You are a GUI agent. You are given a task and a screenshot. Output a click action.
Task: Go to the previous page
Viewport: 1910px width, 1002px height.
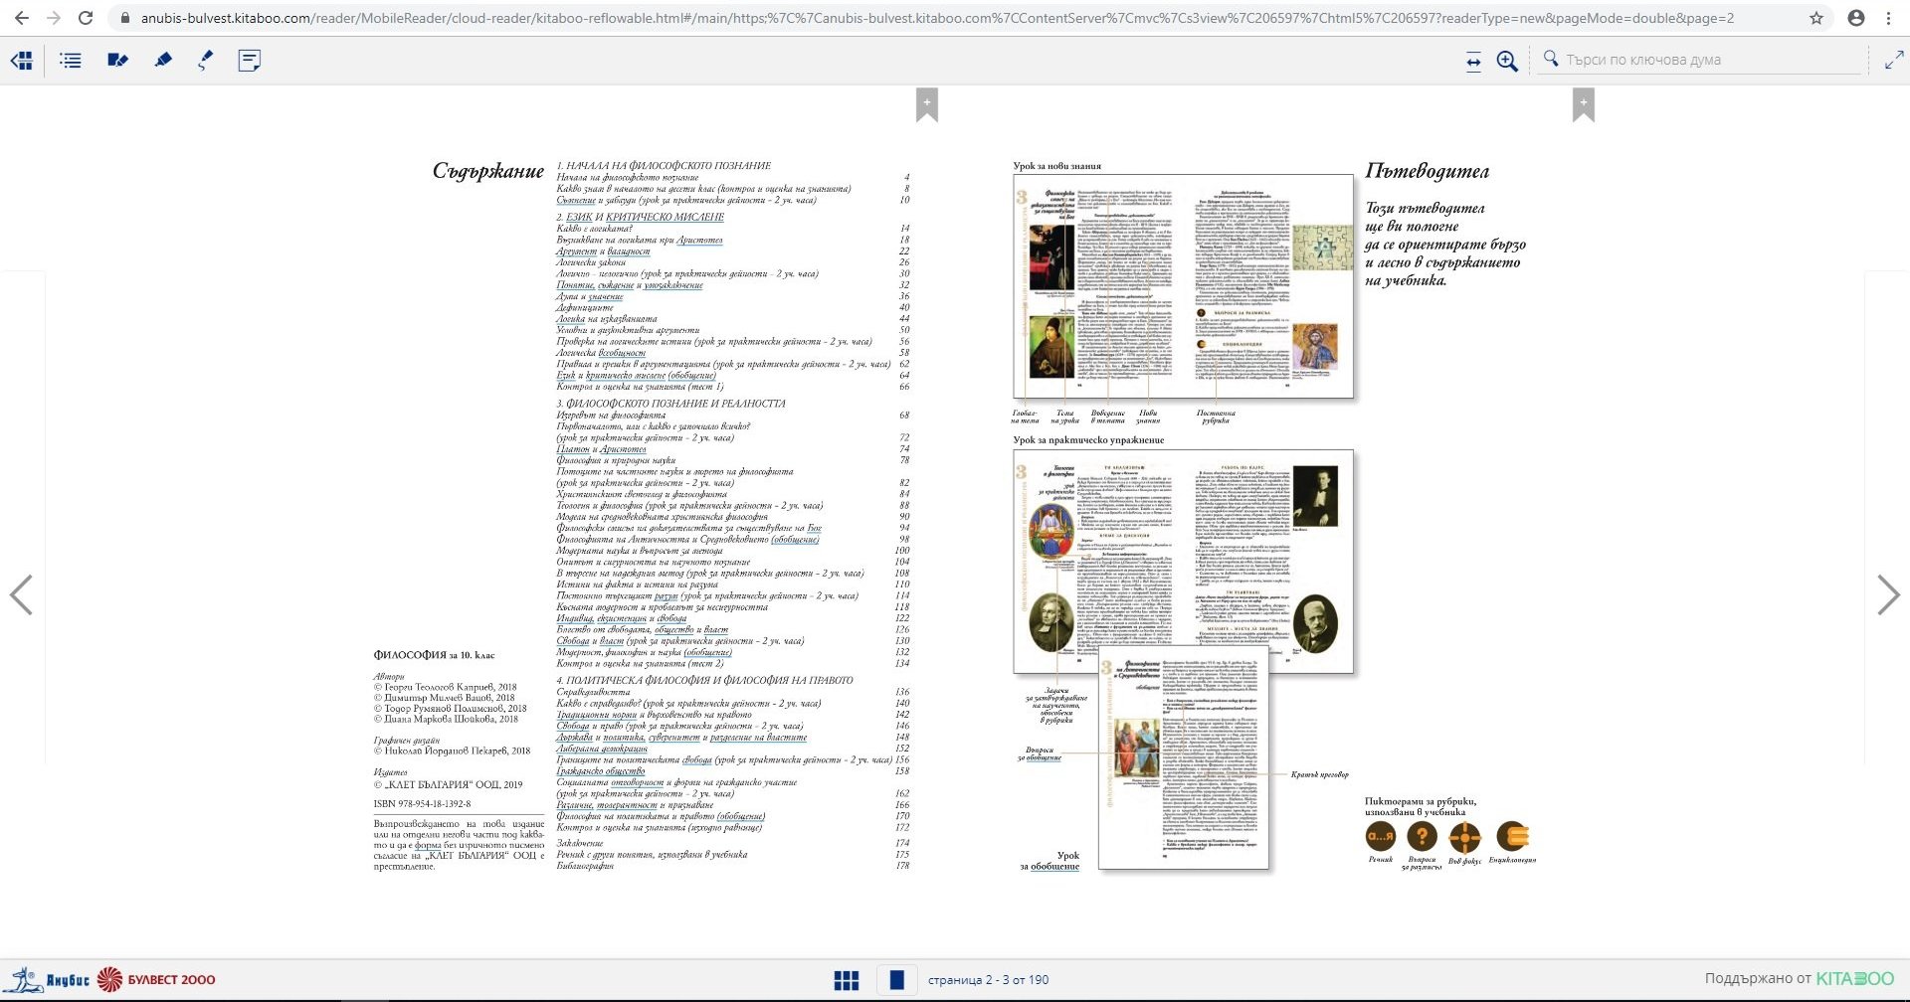[x=22, y=594]
